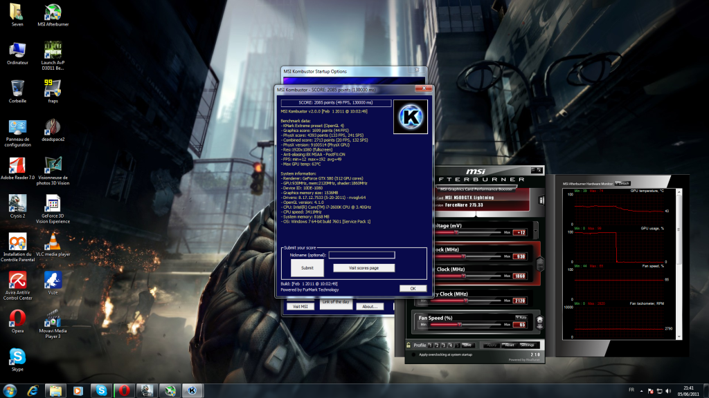Screen dimensions: 709x398
Task: Click the user-defined fan control icon in Afterburner
Action: point(539,322)
